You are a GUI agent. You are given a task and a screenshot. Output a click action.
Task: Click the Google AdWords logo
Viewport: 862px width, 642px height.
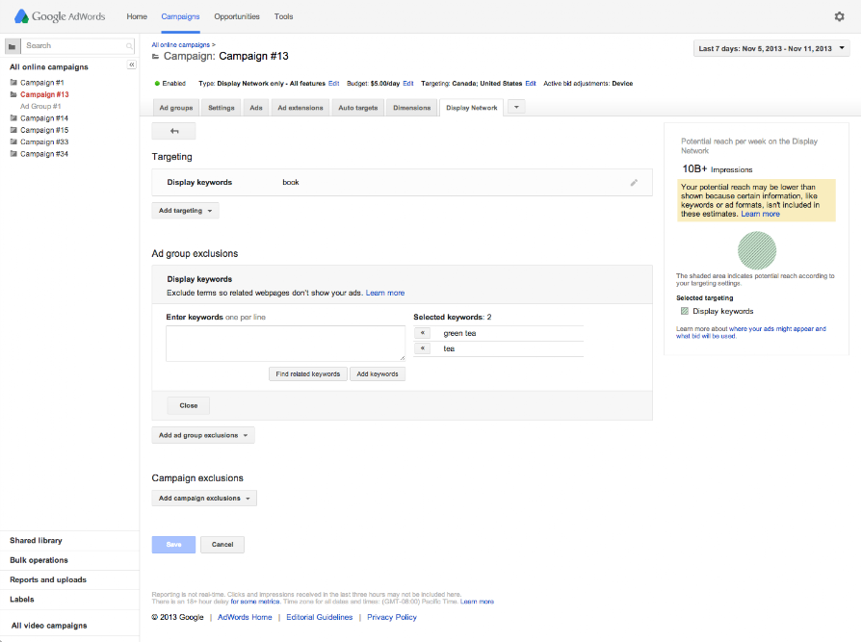pyautogui.click(x=62, y=16)
